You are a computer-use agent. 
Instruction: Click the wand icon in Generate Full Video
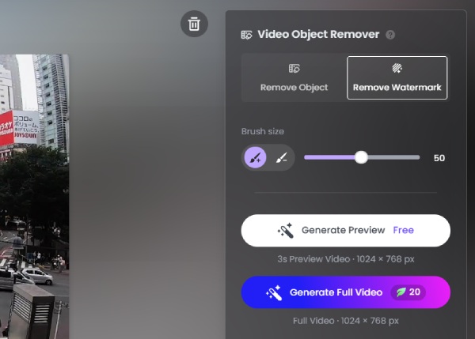[x=275, y=292]
